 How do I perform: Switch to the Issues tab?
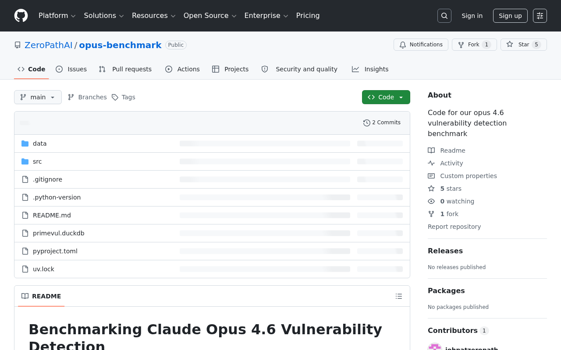(x=71, y=69)
